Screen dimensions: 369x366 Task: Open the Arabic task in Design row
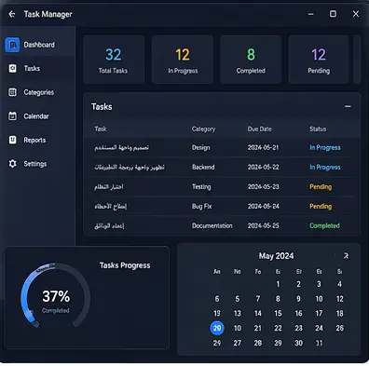(121, 147)
